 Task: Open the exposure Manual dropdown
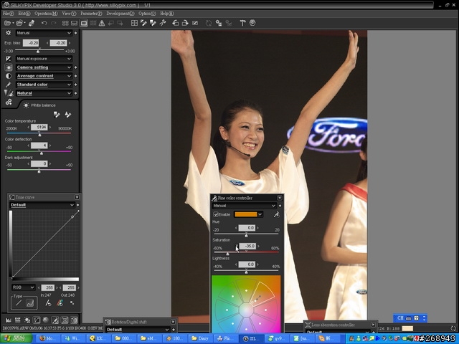[x=44, y=33]
